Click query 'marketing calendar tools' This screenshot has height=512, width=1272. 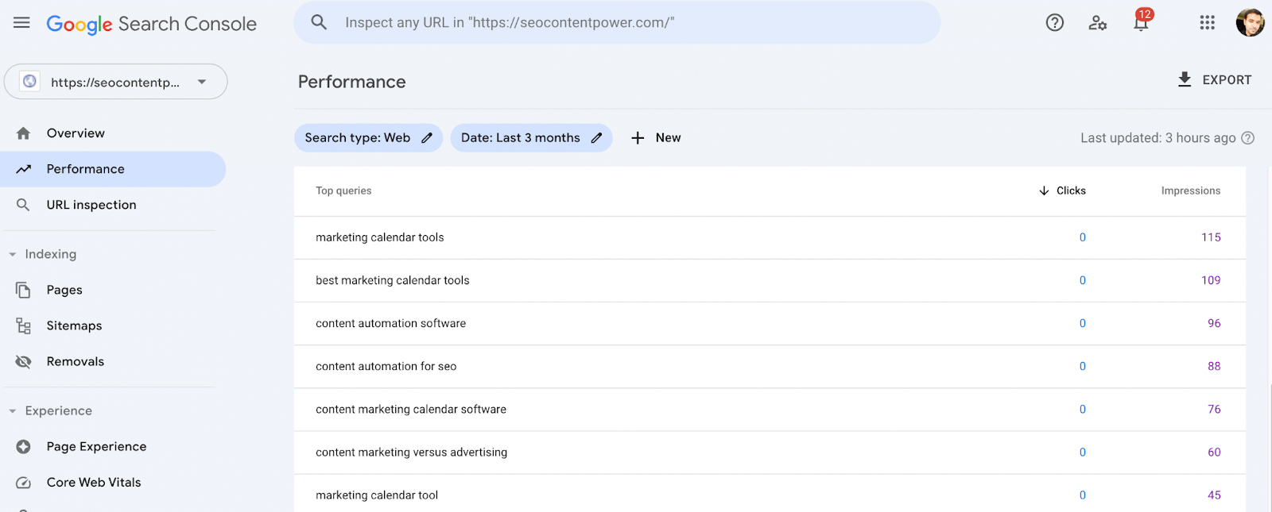[380, 237]
